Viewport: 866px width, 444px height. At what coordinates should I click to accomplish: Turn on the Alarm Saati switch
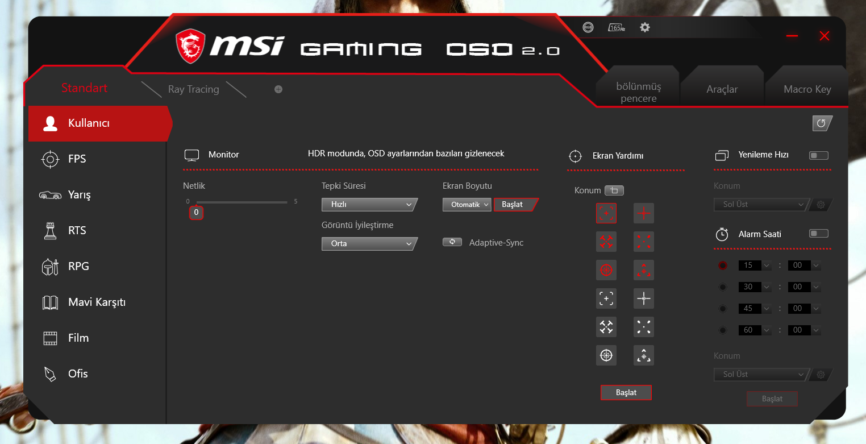819,234
